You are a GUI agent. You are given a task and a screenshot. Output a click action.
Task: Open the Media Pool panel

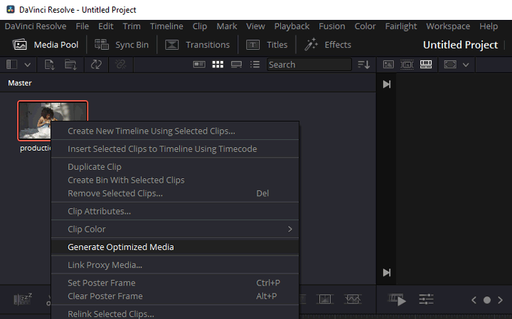tap(46, 45)
